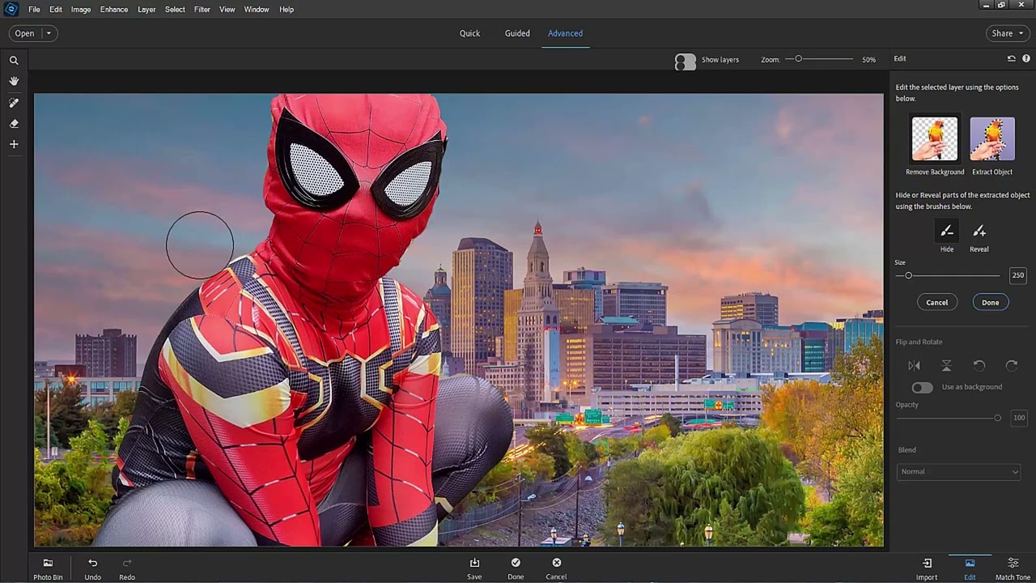The height and width of the screenshot is (583, 1036).
Task: Expand the Open dropdown arrow
Action: 49,33
